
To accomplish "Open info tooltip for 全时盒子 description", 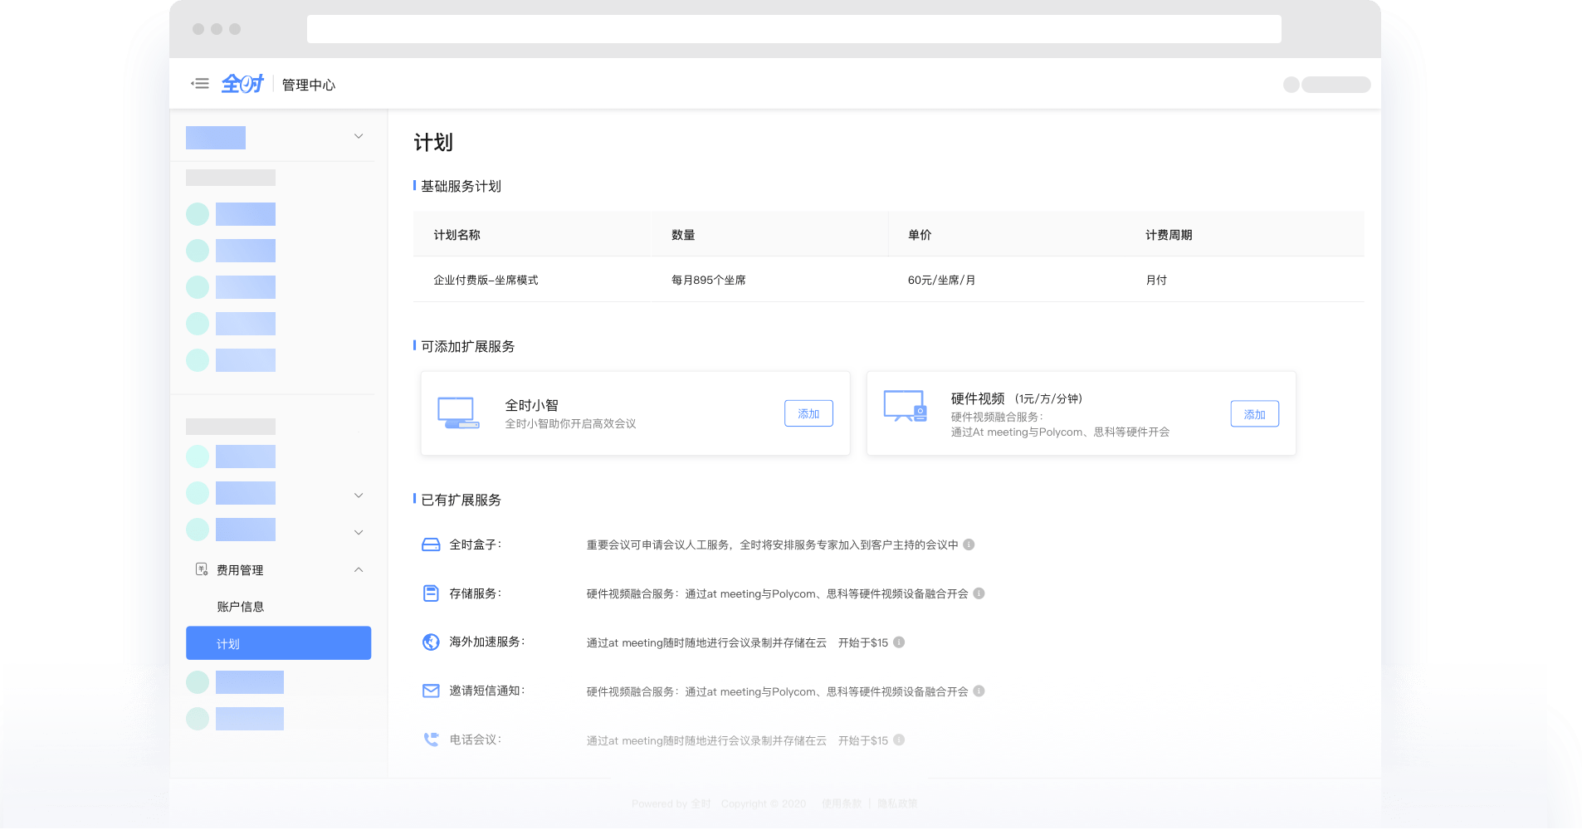I will 969,544.
